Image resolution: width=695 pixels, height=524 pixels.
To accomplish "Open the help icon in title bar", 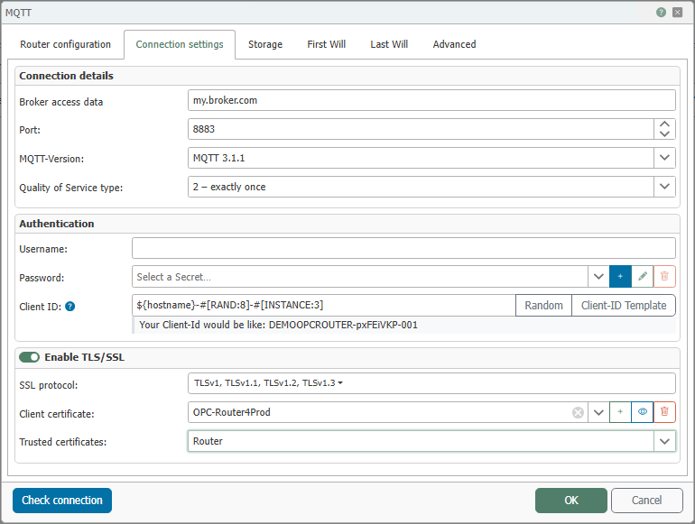I will click(x=661, y=13).
